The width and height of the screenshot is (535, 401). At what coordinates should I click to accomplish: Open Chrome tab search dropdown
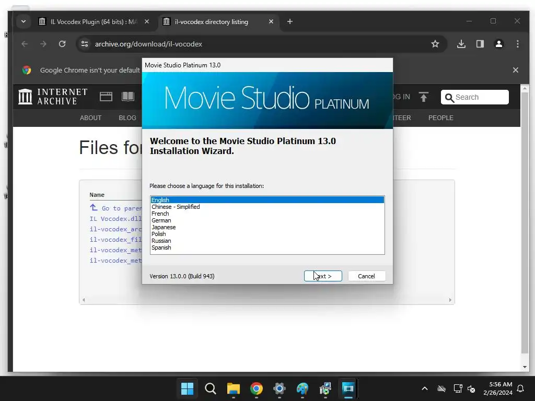pyautogui.click(x=23, y=21)
